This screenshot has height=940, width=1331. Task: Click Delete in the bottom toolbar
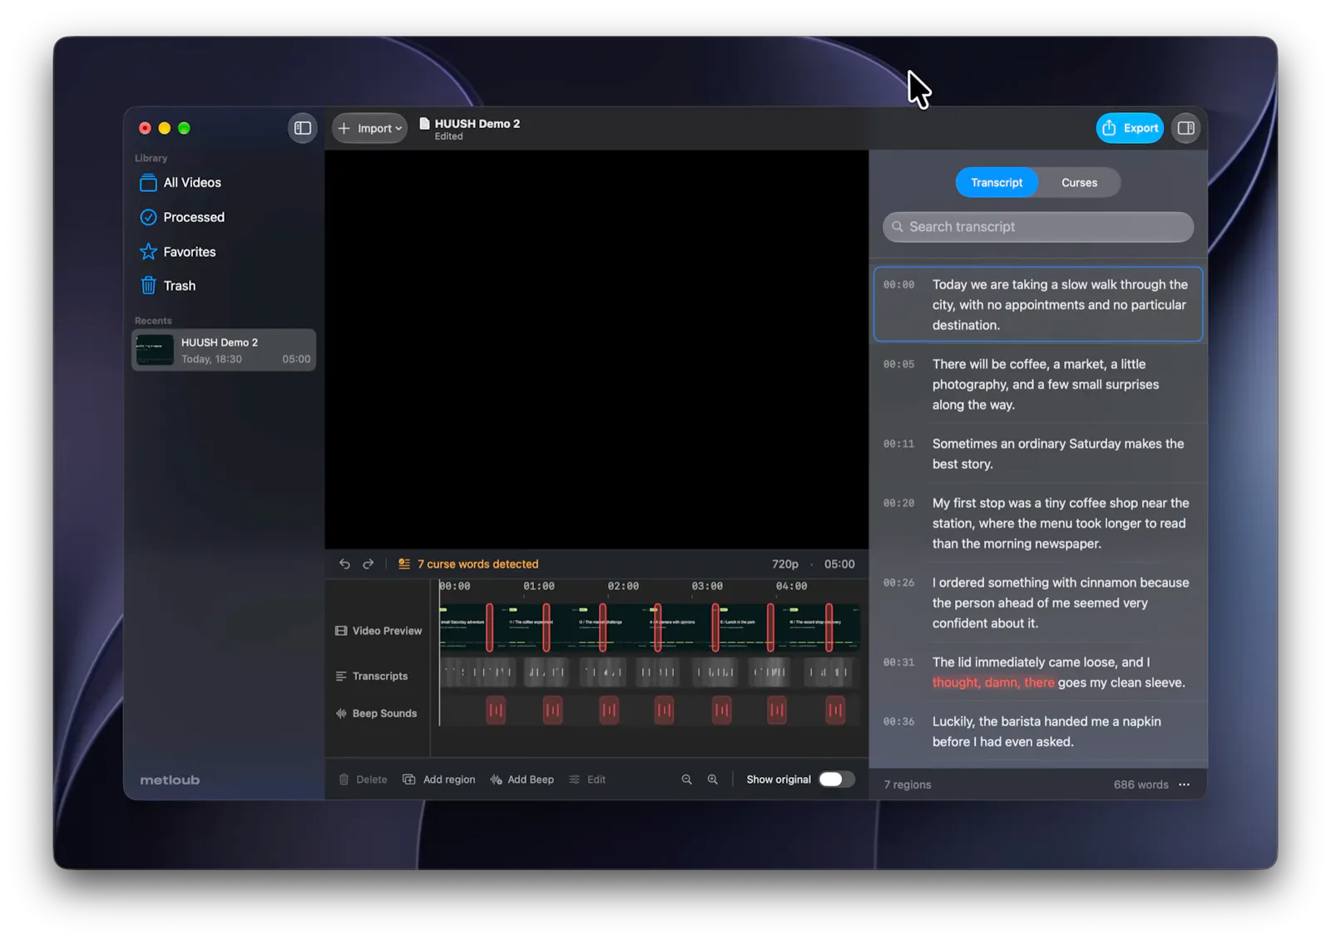tap(364, 780)
